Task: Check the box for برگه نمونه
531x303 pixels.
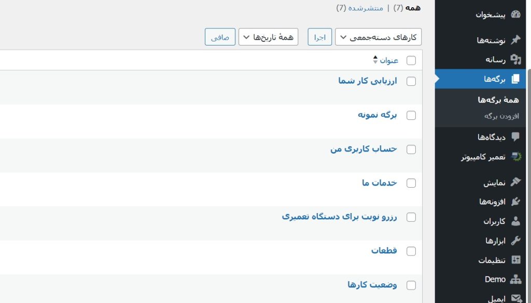Action: pos(411,115)
